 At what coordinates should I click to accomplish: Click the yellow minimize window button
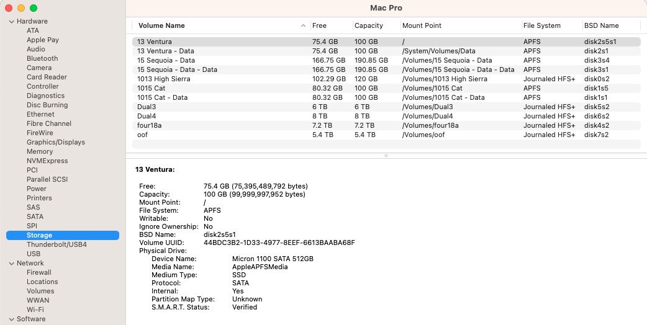pos(21,8)
